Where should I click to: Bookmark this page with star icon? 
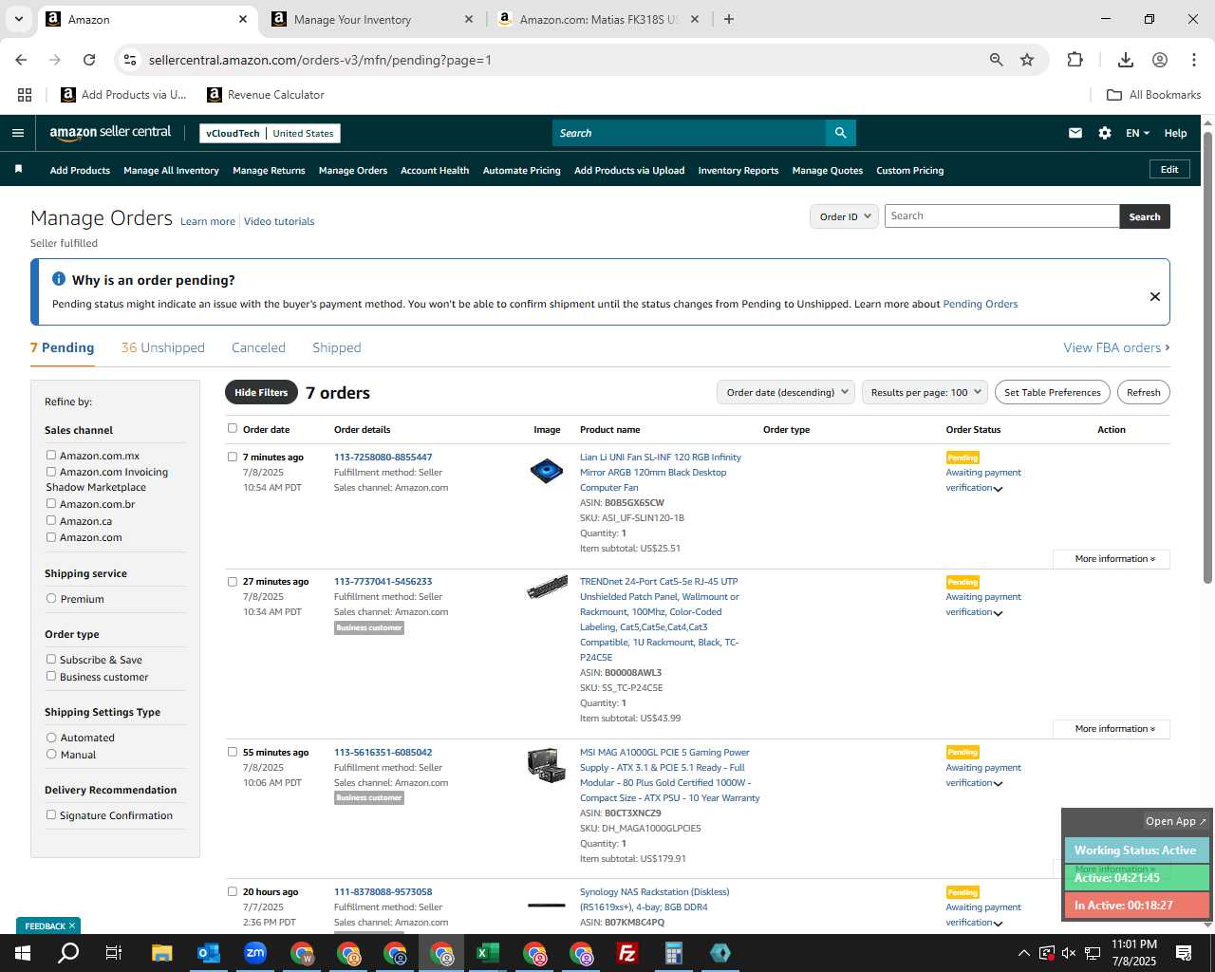click(x=1027, y=60)
